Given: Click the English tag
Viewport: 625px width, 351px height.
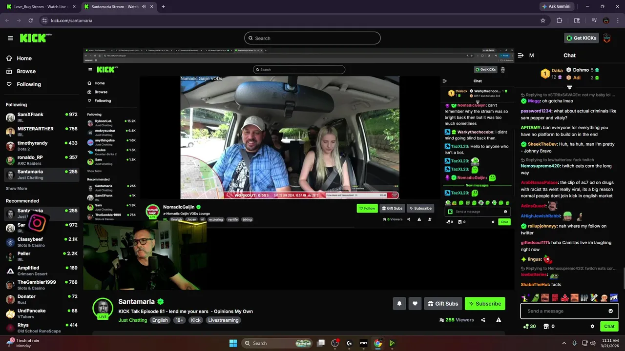Looking at the screenshot, I should [160, 320].
